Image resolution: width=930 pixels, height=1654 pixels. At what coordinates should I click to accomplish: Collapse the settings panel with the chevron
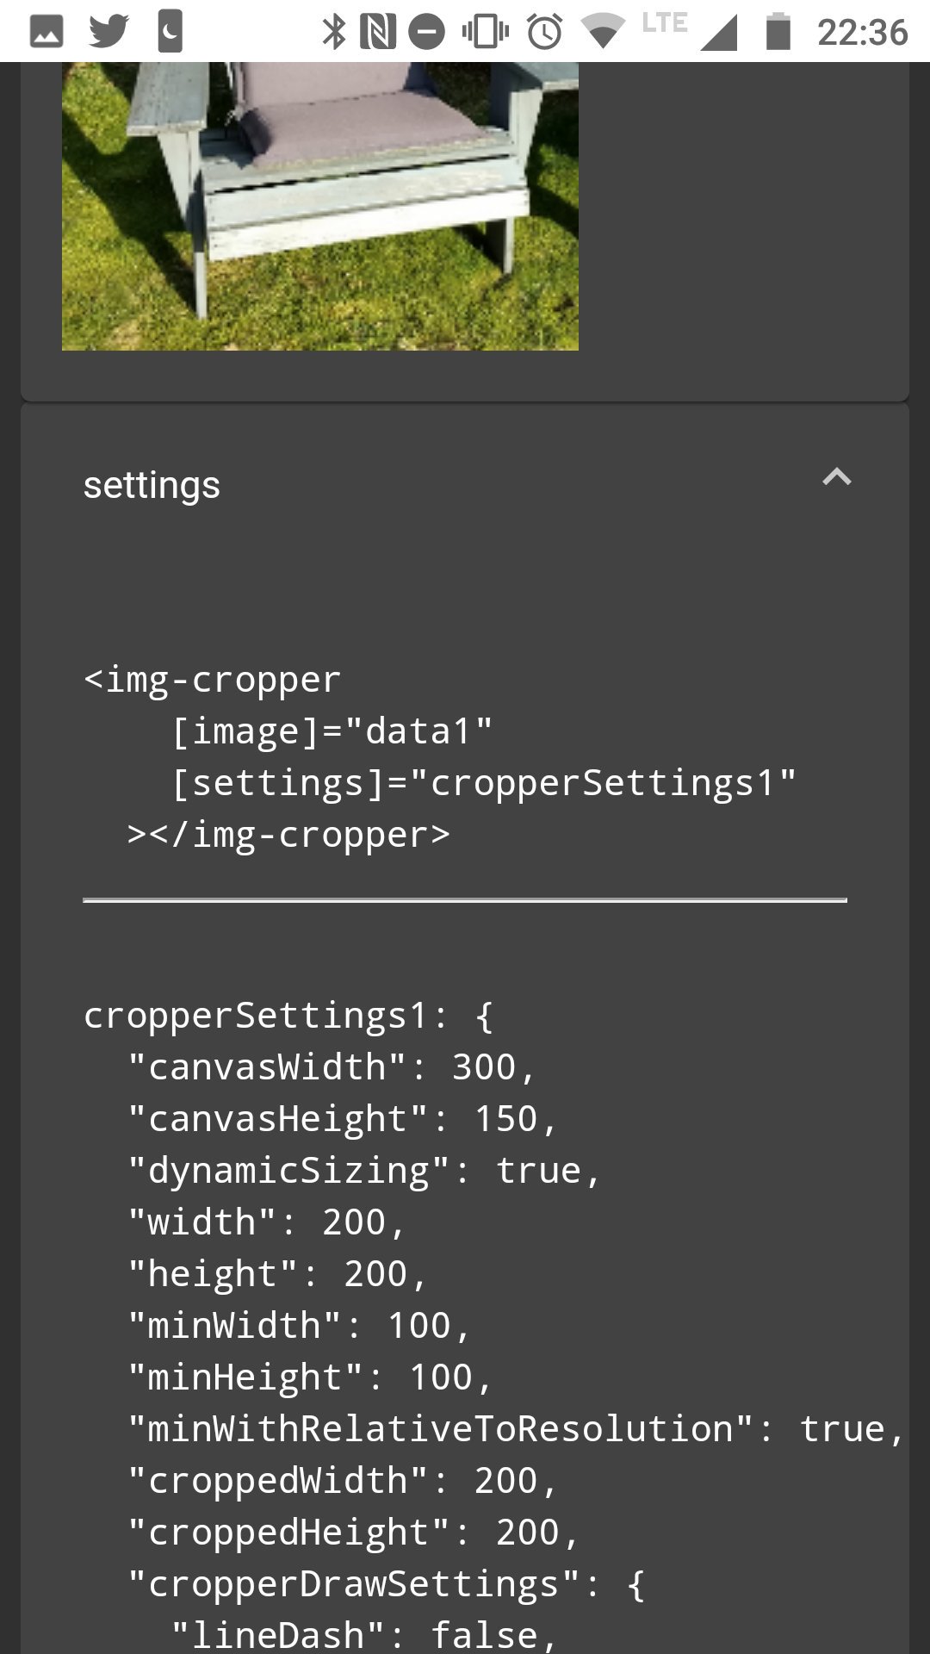836,477
